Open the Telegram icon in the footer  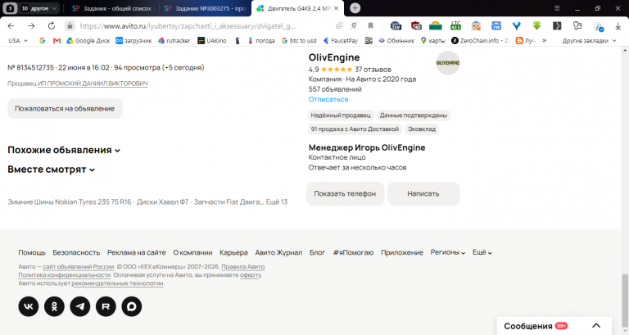point(80,306)
